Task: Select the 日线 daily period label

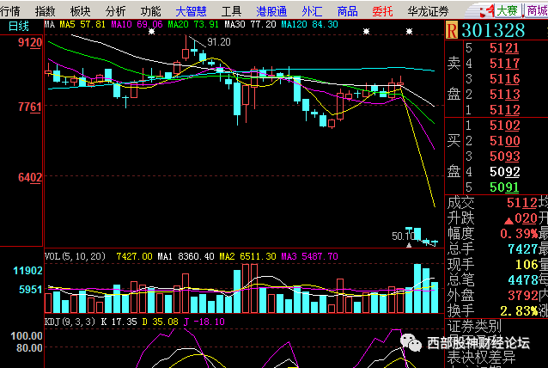Action: pyautogui.click(x=19, y=27)
